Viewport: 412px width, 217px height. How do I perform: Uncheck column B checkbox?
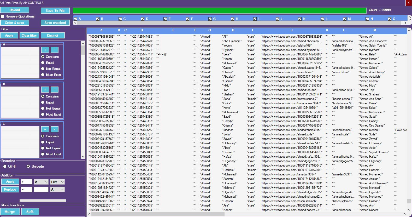[98, 19]
